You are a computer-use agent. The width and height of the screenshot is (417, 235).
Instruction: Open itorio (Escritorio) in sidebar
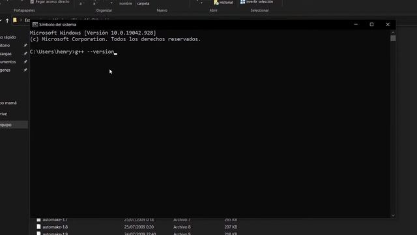(5, 46)
